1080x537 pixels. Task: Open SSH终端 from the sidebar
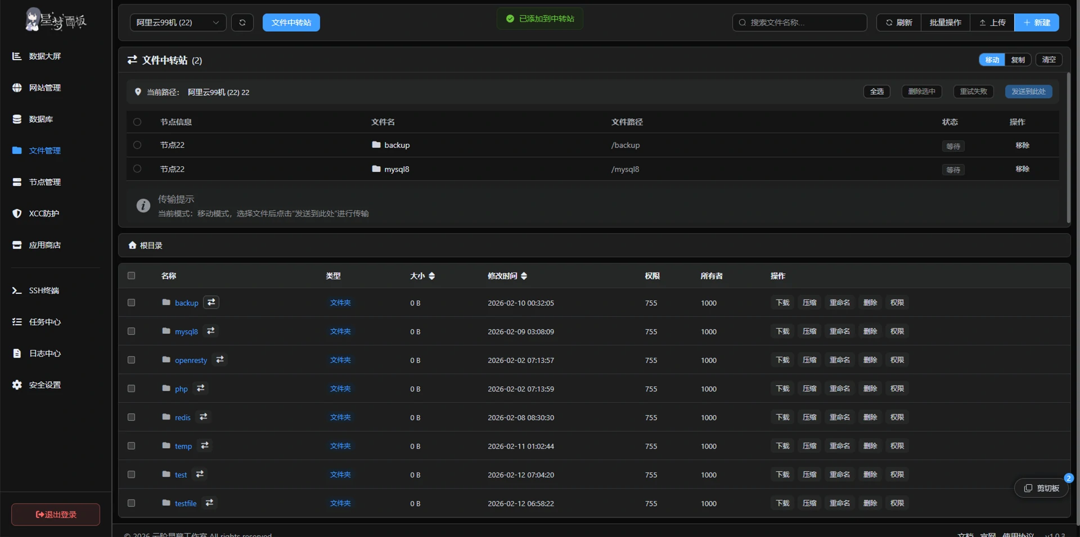click(44, 290)
